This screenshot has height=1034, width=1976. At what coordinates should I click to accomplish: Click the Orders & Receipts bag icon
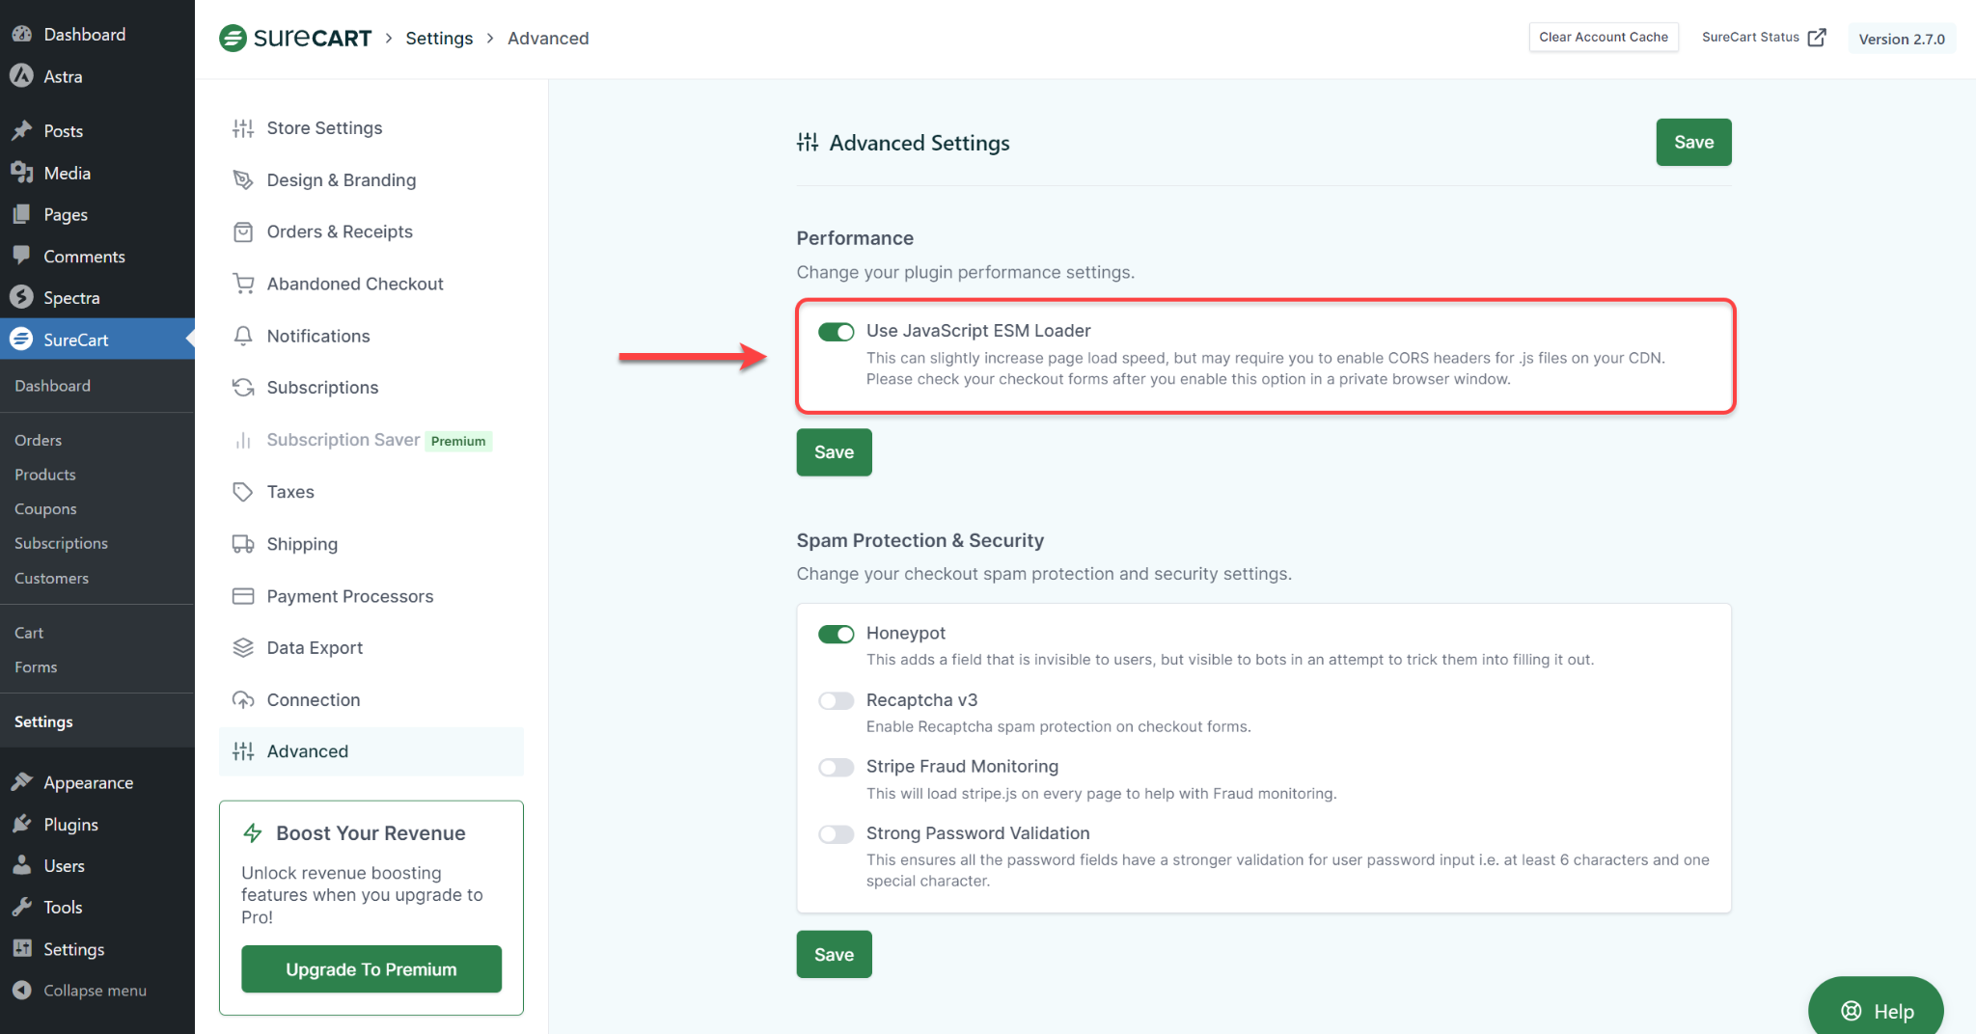pyautogui.click(x=243, y=232)
